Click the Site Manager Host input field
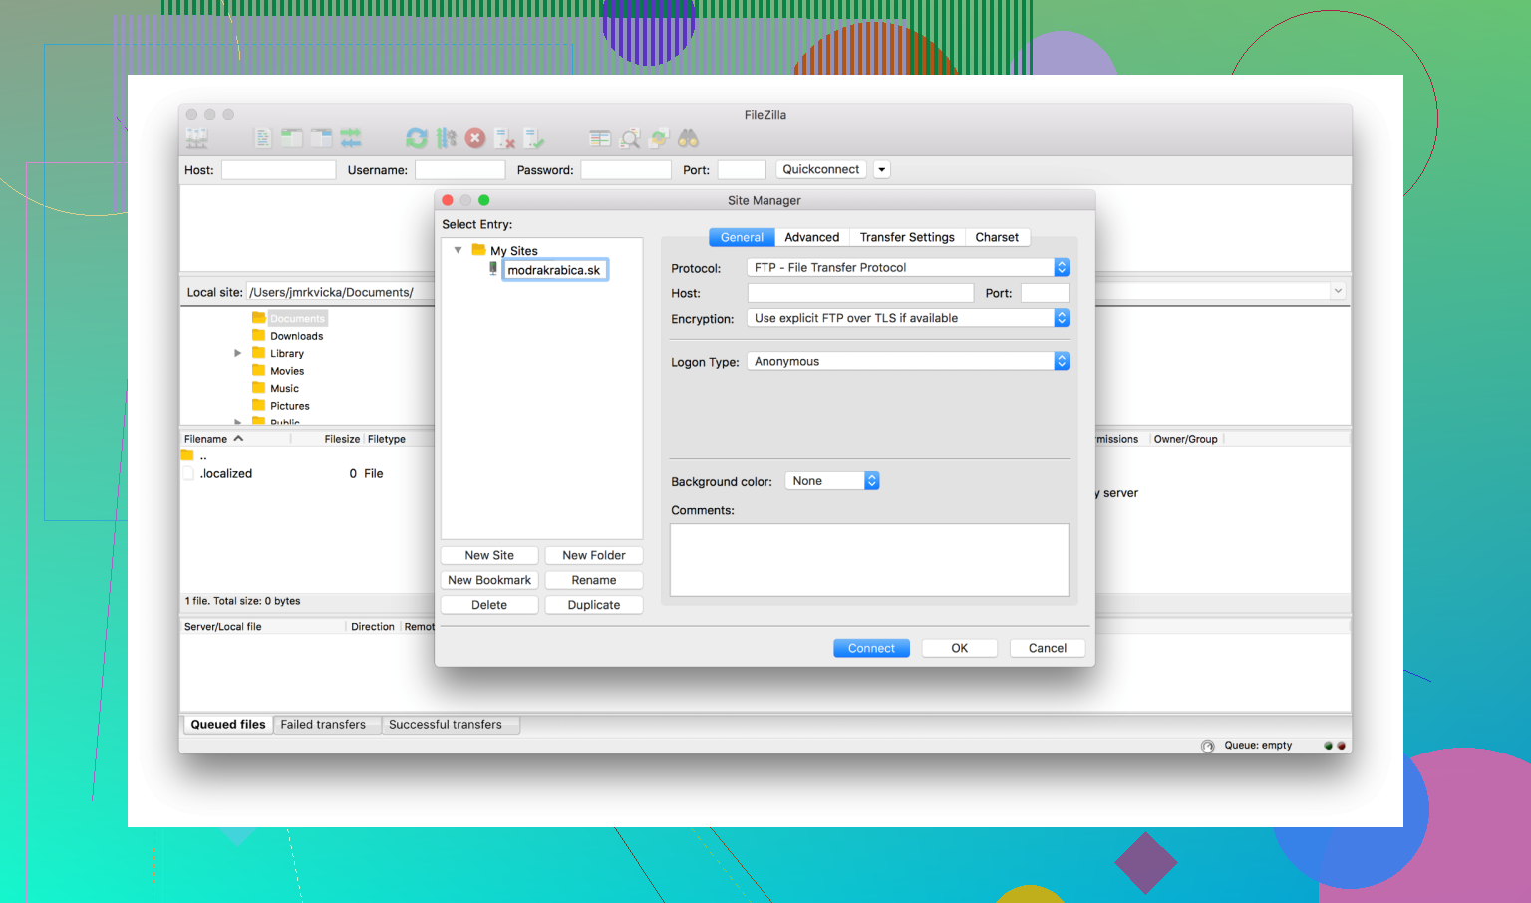 pos(860,294)
